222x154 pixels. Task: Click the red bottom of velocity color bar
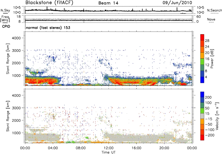(202, 138)
